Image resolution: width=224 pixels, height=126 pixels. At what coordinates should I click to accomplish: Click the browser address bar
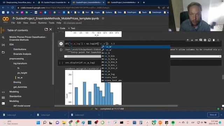87,8
